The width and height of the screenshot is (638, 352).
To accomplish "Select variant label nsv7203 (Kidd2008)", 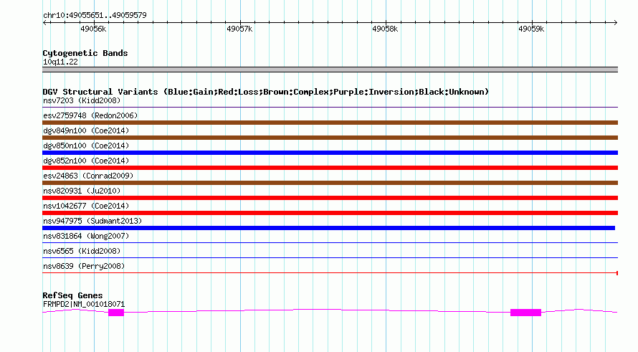I will (82, 100).
